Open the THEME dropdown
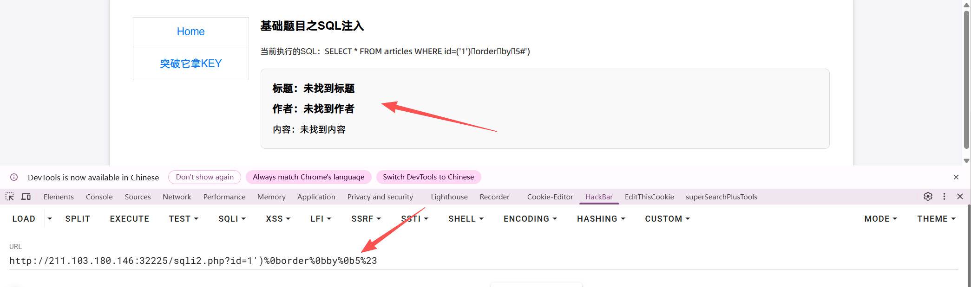The width and height of the screenshot is (971, 287). [936, 219]
